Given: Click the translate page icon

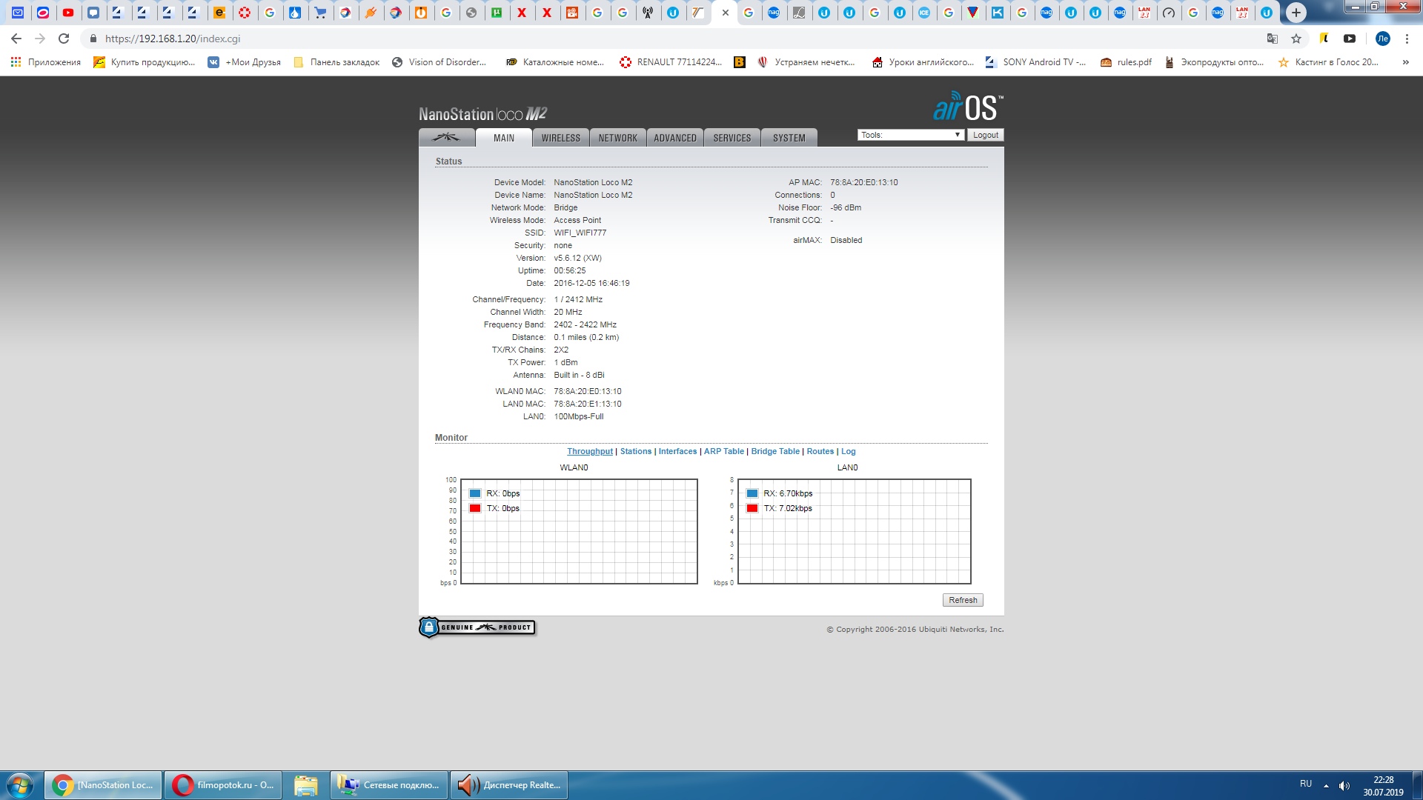Looking at the screenshot, I should [x=1273, y=39].
